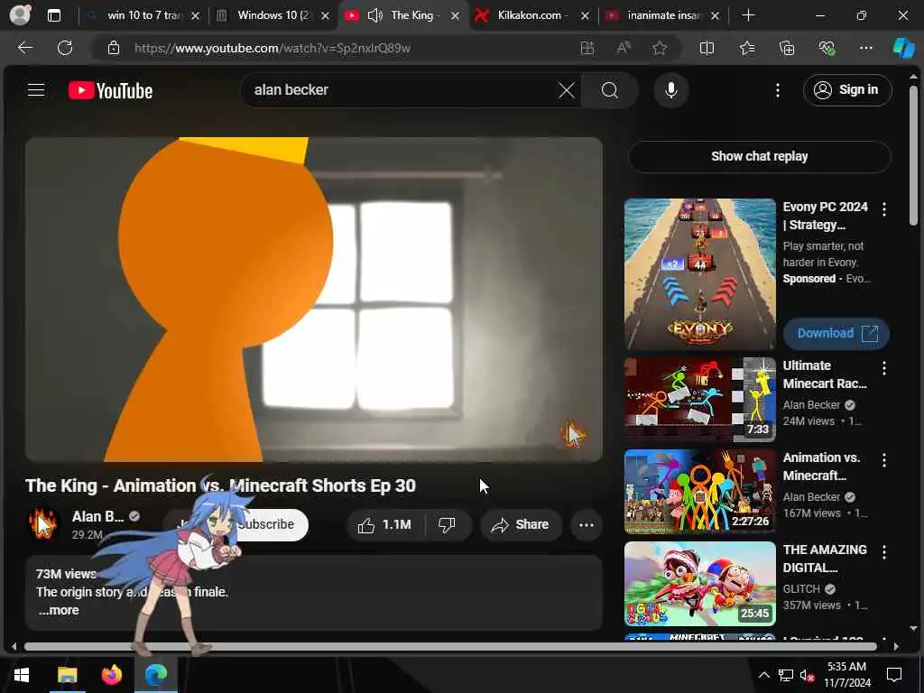Viewport: 924px width, 693px height.
Task: Close the Kilkakon.com tab
Action: point(585,16)
